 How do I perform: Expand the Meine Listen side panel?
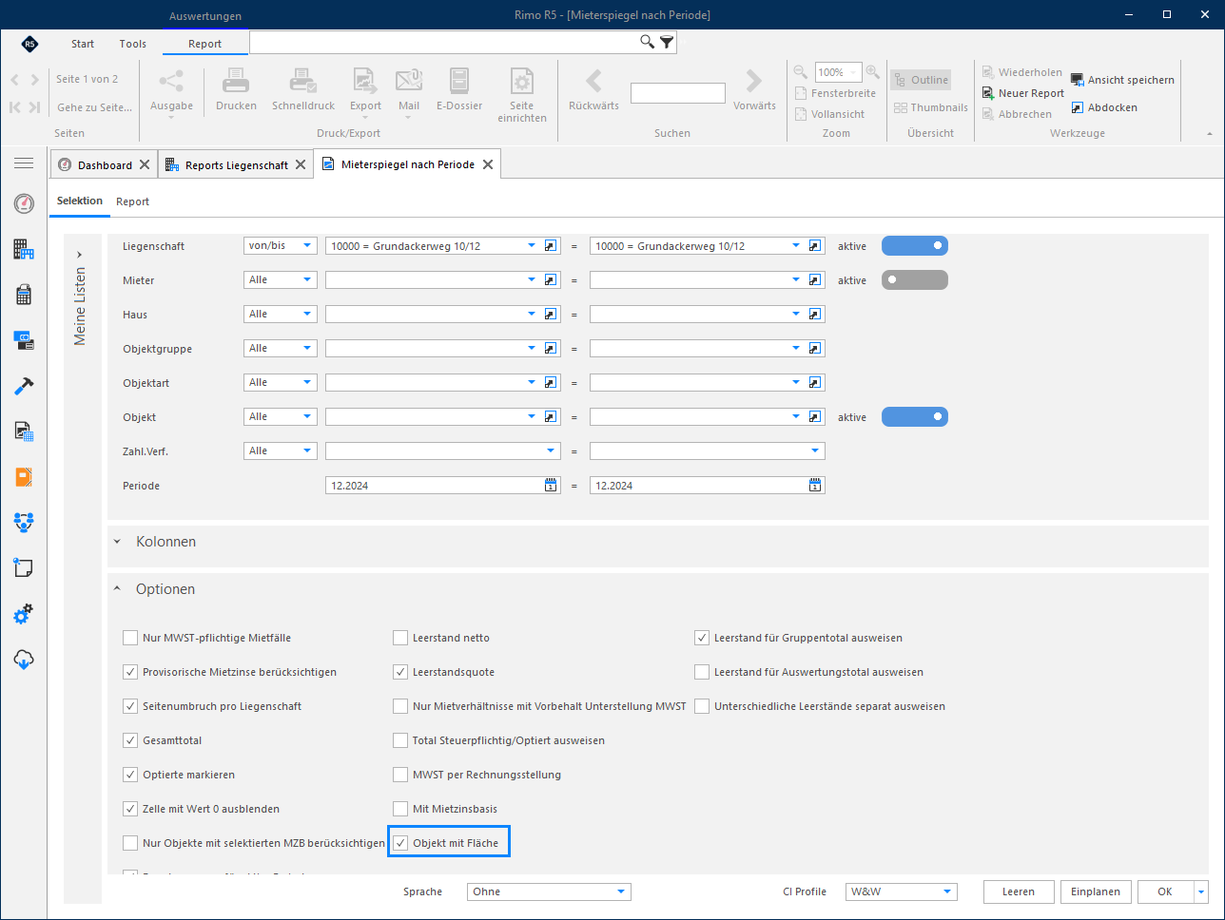click(80, 255)
